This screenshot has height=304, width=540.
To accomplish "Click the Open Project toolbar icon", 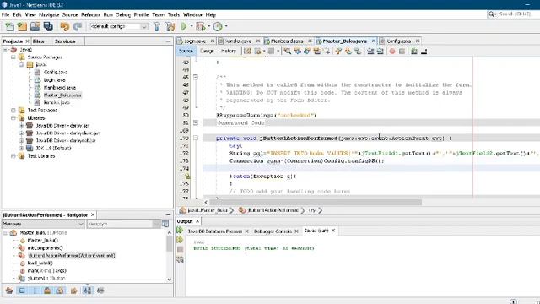I will click(35, 26).
